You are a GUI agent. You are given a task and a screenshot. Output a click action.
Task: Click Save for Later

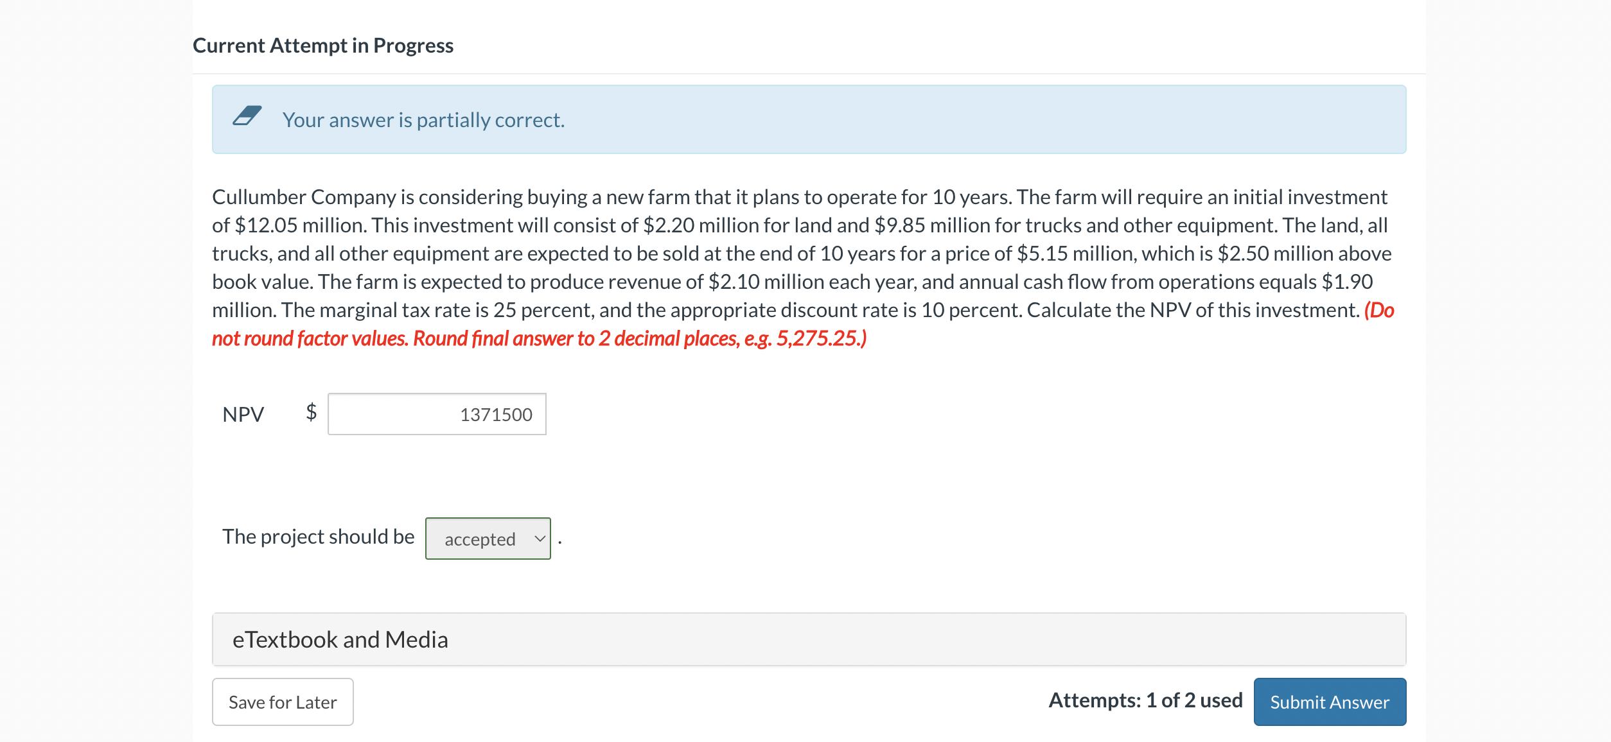[282, 702]
